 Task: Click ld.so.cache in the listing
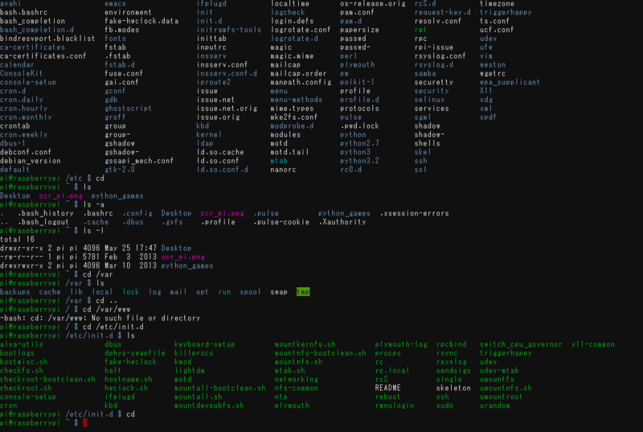tap(220, 152)
